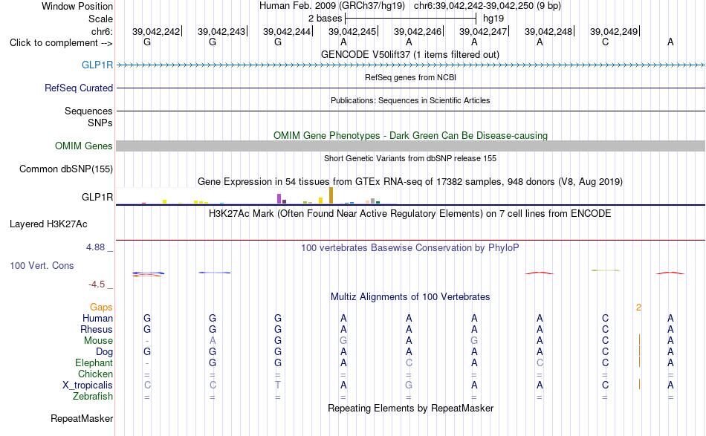Click the OMIM Genes gray bar
This screenshot has height=436, width=706.
pos(411,146)
